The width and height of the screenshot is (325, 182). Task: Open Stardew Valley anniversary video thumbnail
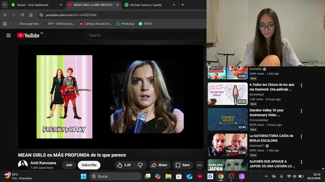(x=227, y=119)
